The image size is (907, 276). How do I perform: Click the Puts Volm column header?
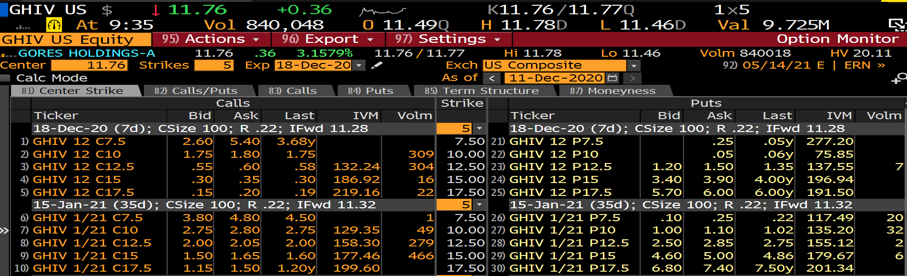884,116
